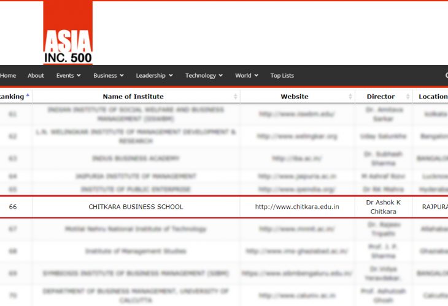Open the chitkara.edu.in website link
This screenshot has width=448, height=306.
pos(297,207)
